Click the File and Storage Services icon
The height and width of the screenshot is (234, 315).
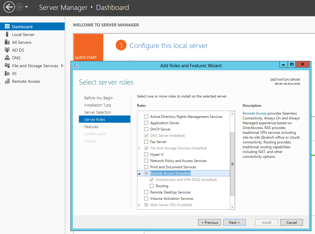(x=7, y=65)
